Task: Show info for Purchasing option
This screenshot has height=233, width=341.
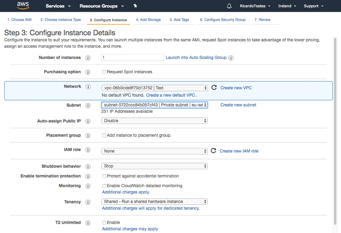Action: click(88, 72)
